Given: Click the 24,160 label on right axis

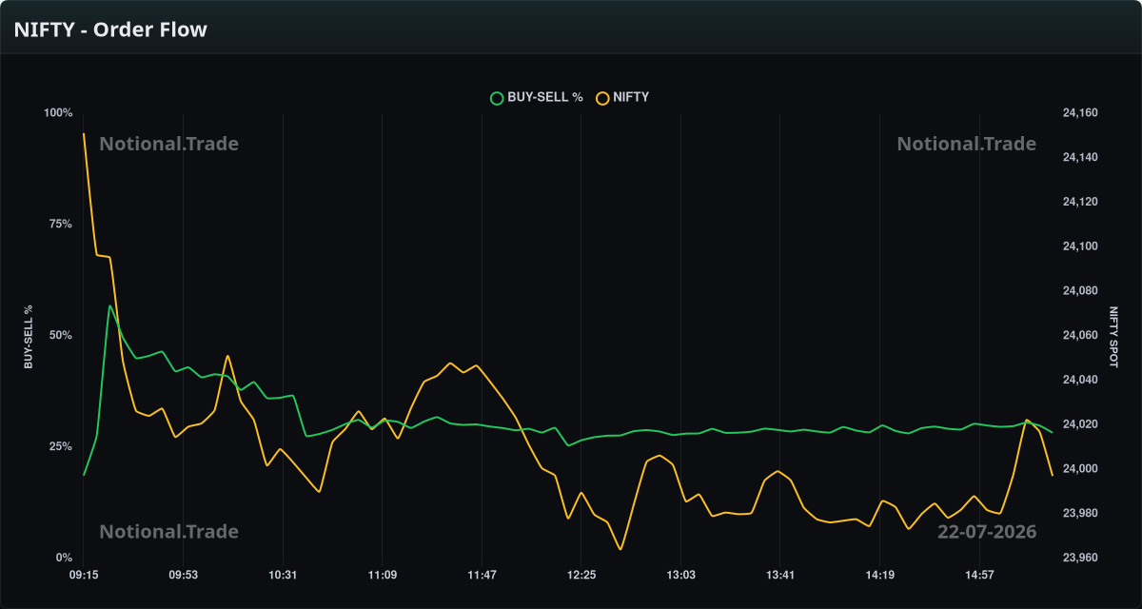Looking at the screenshot, I should pyautogui.click(x=1080, y=113).
